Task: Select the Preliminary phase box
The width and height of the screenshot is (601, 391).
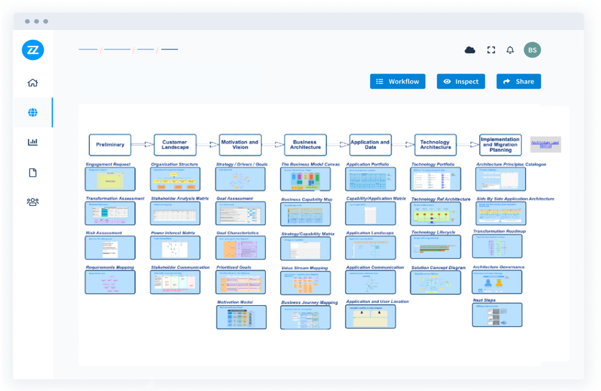Action: click(110, 145)
